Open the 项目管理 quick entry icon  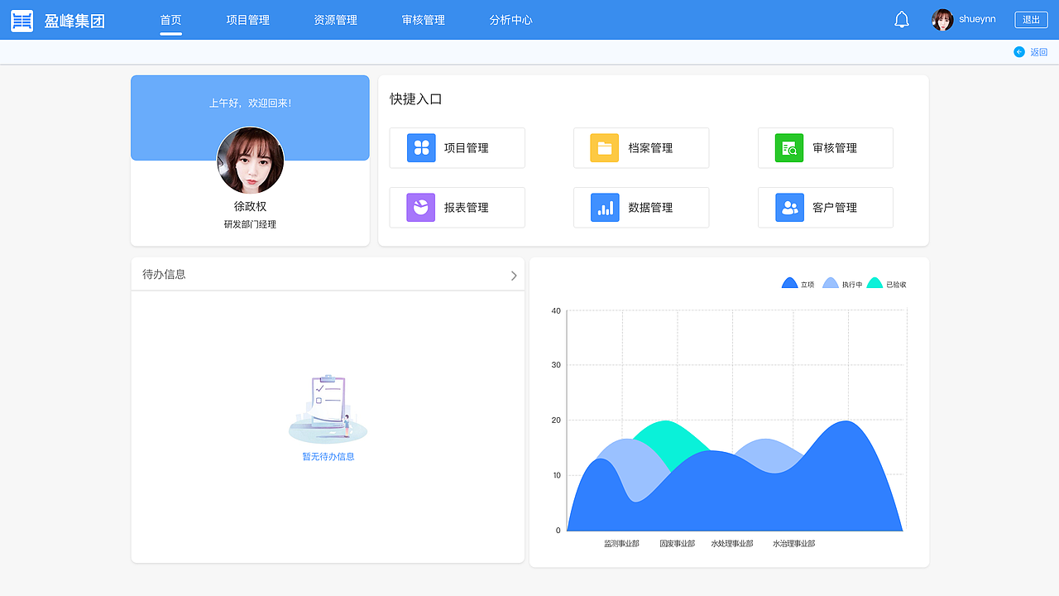(420, 147)
